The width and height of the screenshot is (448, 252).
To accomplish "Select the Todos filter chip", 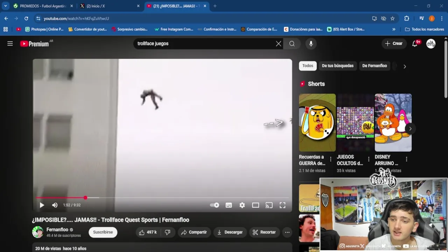I will click(308, 66).
